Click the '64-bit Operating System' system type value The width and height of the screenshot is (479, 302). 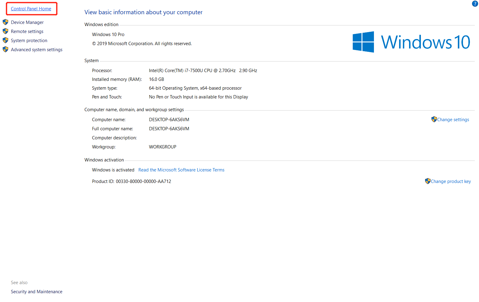[195, 88]
